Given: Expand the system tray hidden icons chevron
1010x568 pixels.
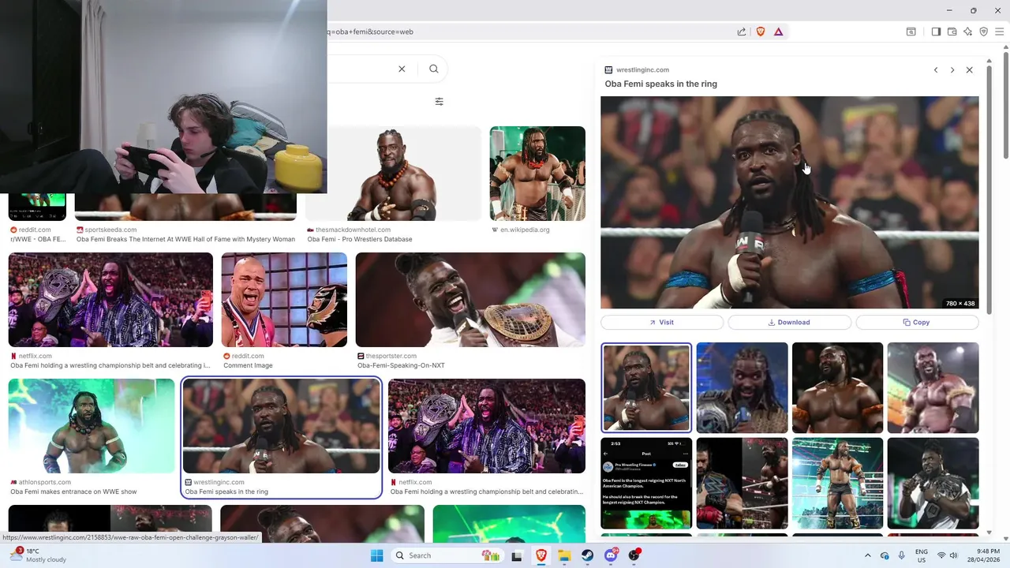Looking at the screenshot, I should [x=868, y=555].
